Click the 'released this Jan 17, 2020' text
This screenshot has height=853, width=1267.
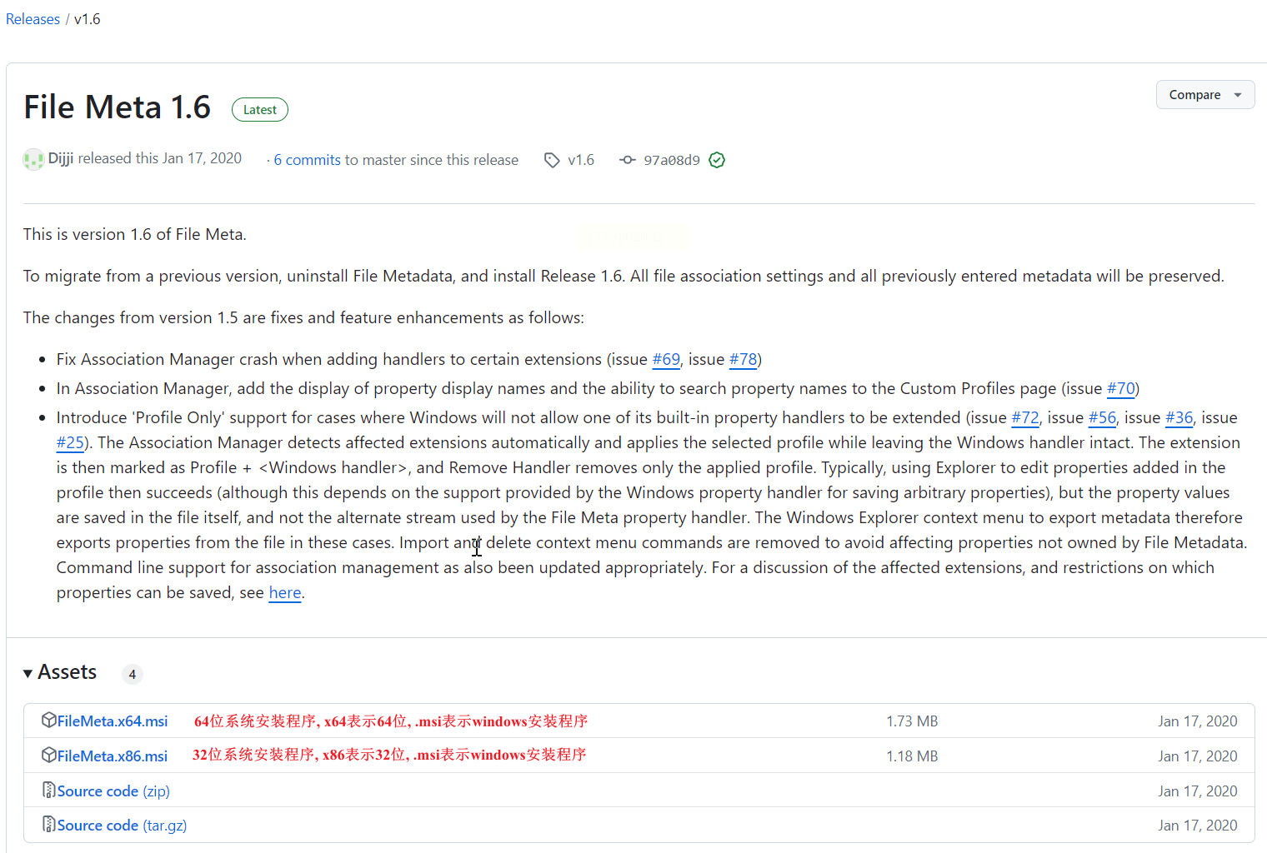(x=160, y=158)
